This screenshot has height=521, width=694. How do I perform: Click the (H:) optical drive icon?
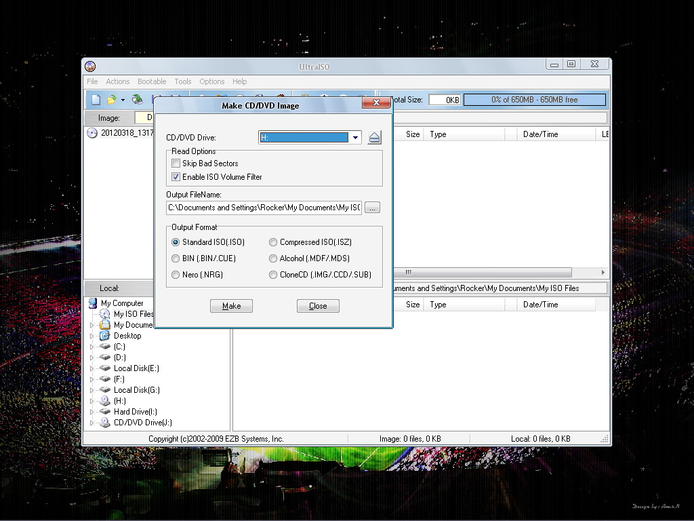(x=105, y=401)
